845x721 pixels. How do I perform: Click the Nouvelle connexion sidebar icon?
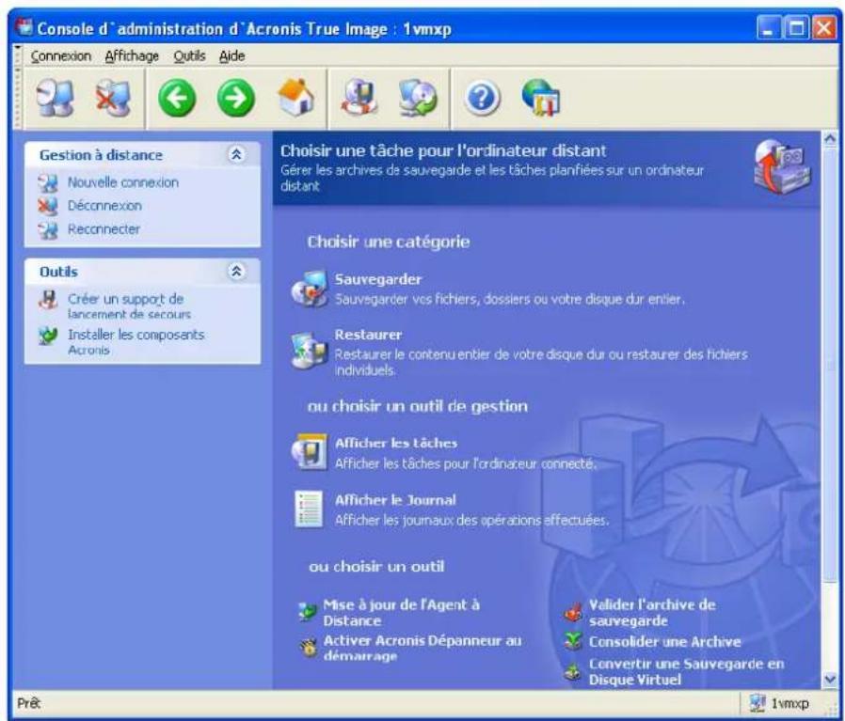[x=48, y=183]
